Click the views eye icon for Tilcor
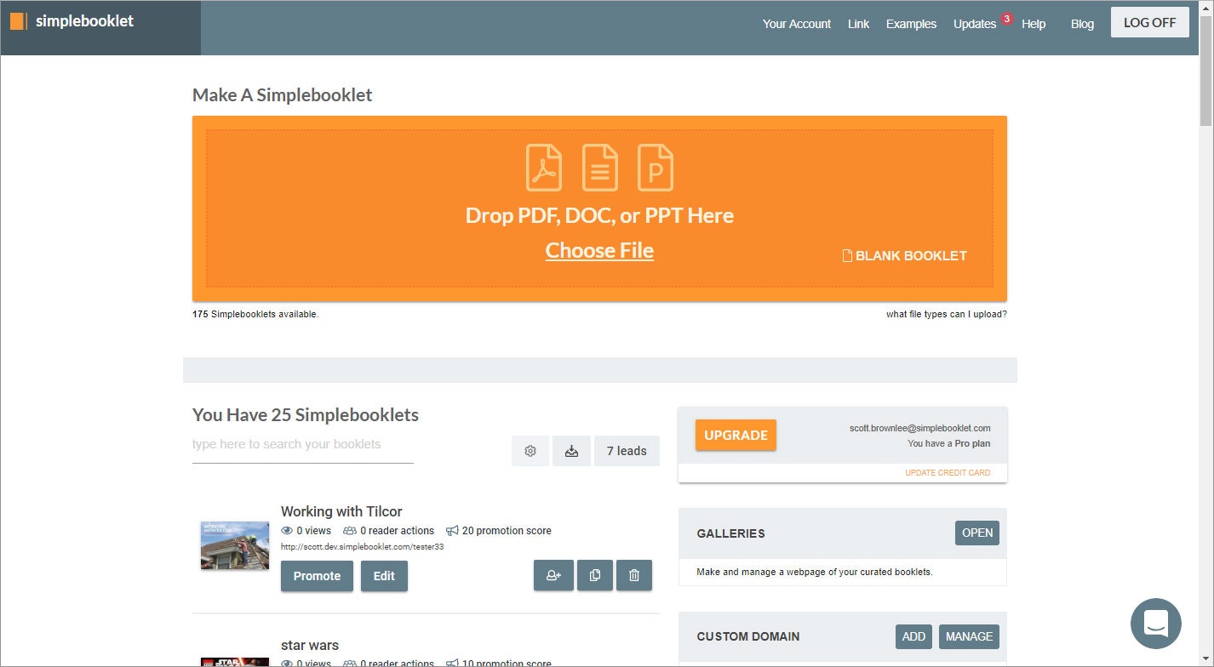This screenshot has width=1214, height=667. click(287, 531)
